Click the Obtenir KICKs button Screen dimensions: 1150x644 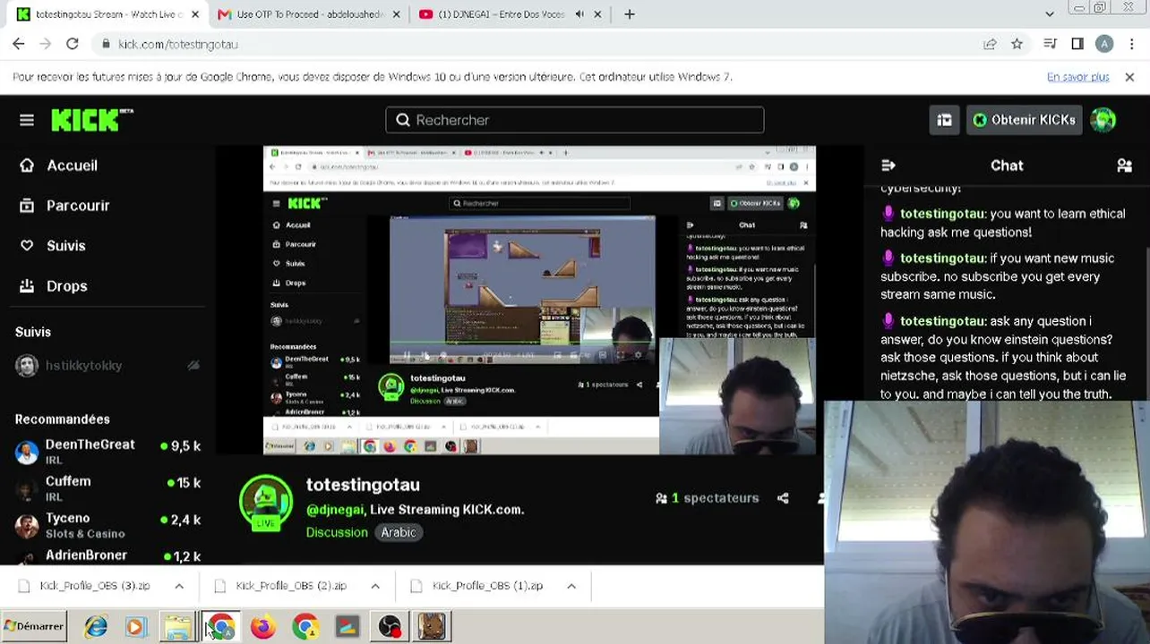point(1025,120)
